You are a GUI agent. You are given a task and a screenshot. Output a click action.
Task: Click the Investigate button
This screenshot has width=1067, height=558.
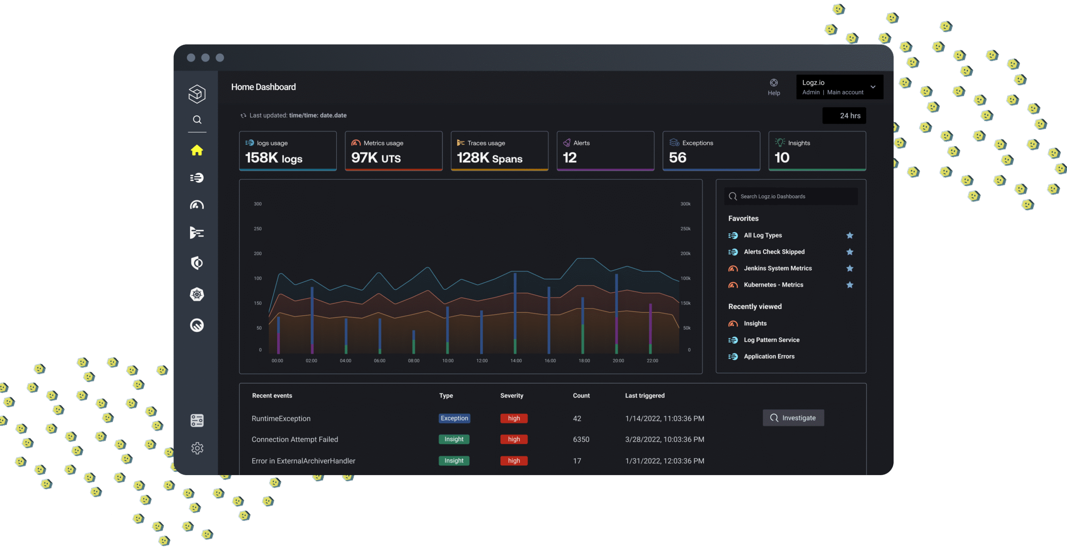coord(793,418)
